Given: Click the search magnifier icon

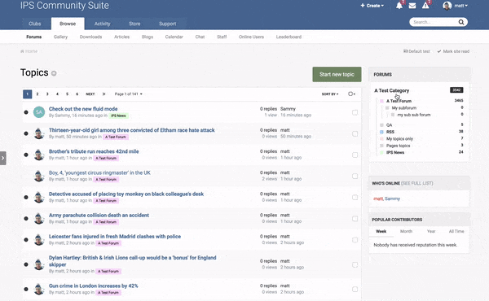Looking at the screenshot, I should tap(461, 22).
